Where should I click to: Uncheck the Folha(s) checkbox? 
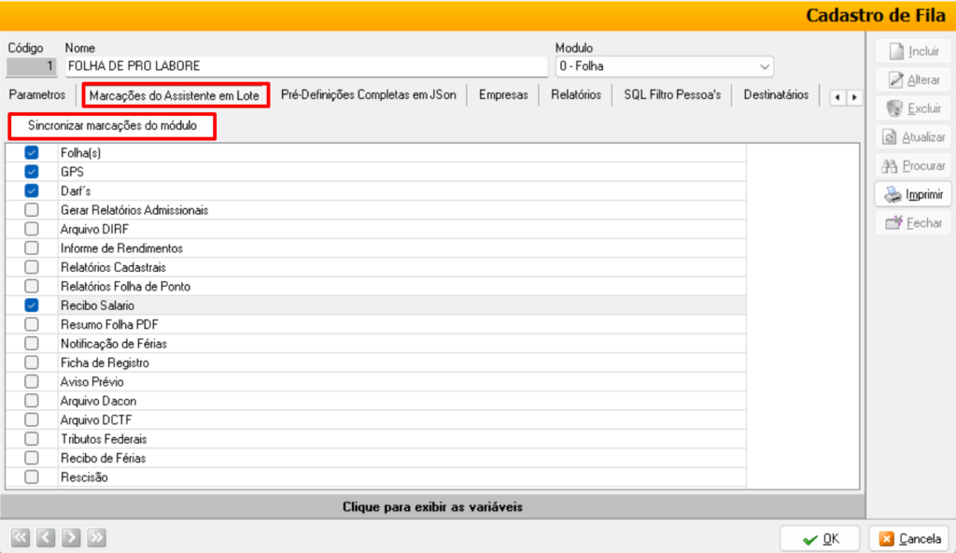(32, 152)
